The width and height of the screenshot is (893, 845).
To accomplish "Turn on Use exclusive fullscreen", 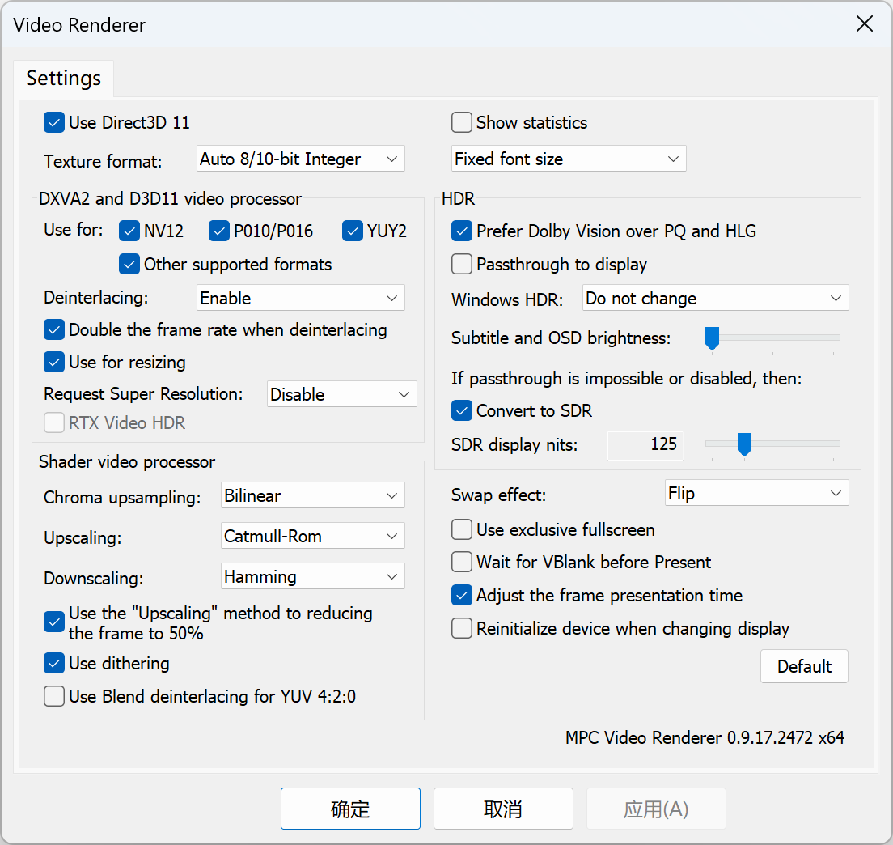I will [x=462, y=530].
